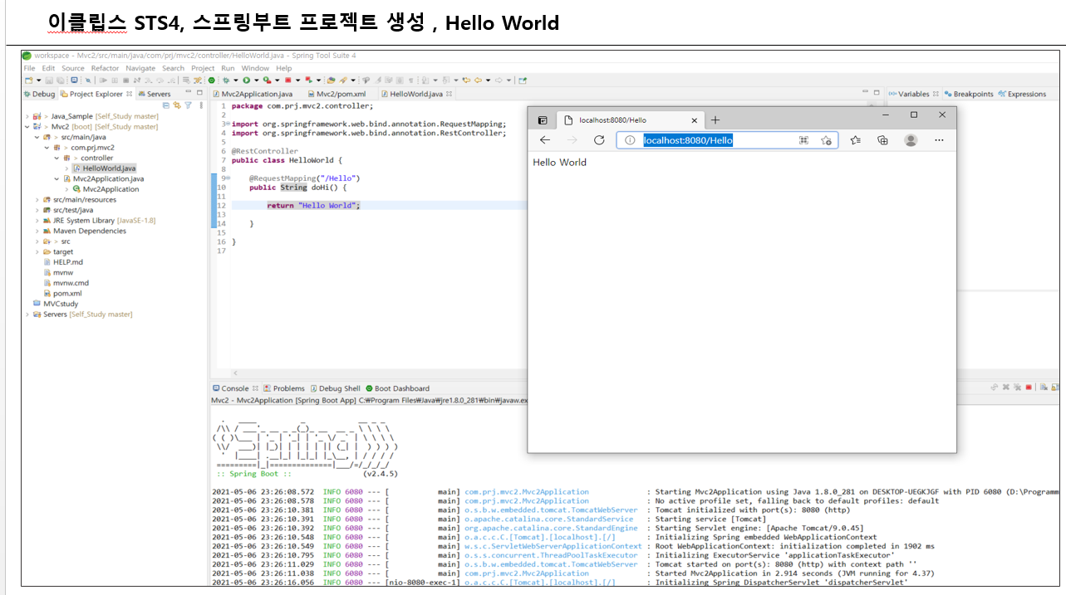Click the Save toolbar icon
This screenshot has width=1066, height=595.
[x=48, y=80]
